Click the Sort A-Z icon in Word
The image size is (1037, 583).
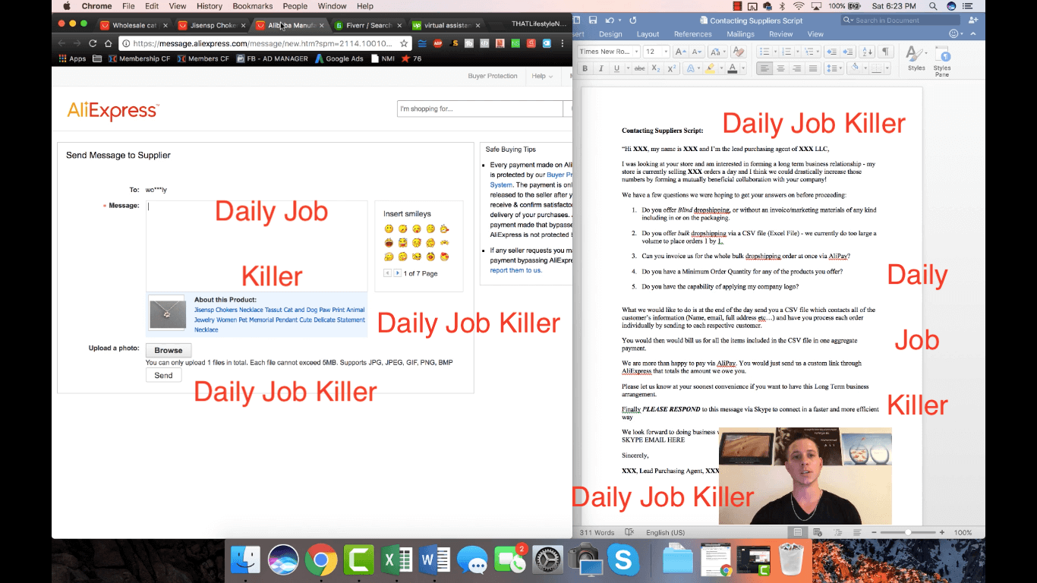click(866, 52)
